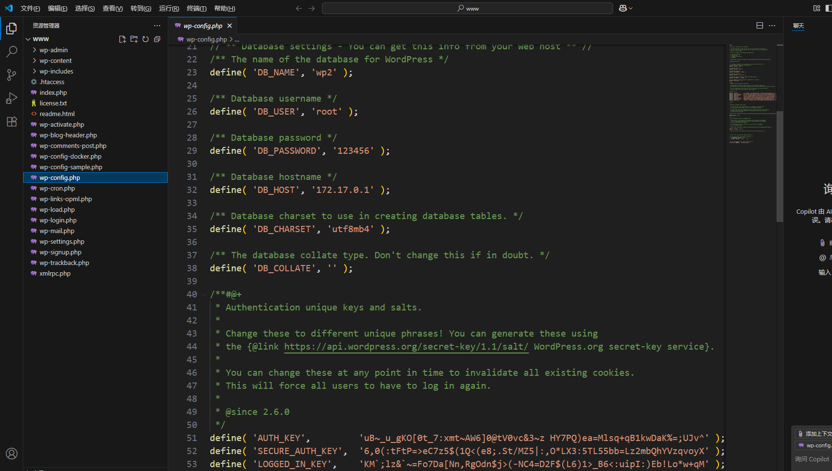The width and height of the screenshot is (832, 471).
Task: Open the Search view in activity bar
Action: click(x=12, y=52)
